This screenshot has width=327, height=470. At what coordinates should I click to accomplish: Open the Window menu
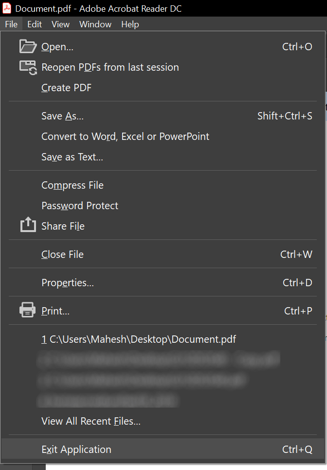[95, 24]
